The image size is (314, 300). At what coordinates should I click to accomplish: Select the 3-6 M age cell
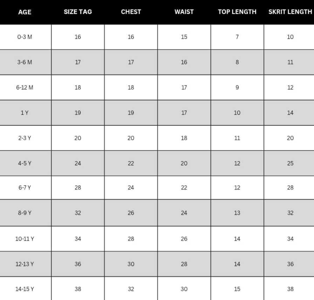pos(25,62)
